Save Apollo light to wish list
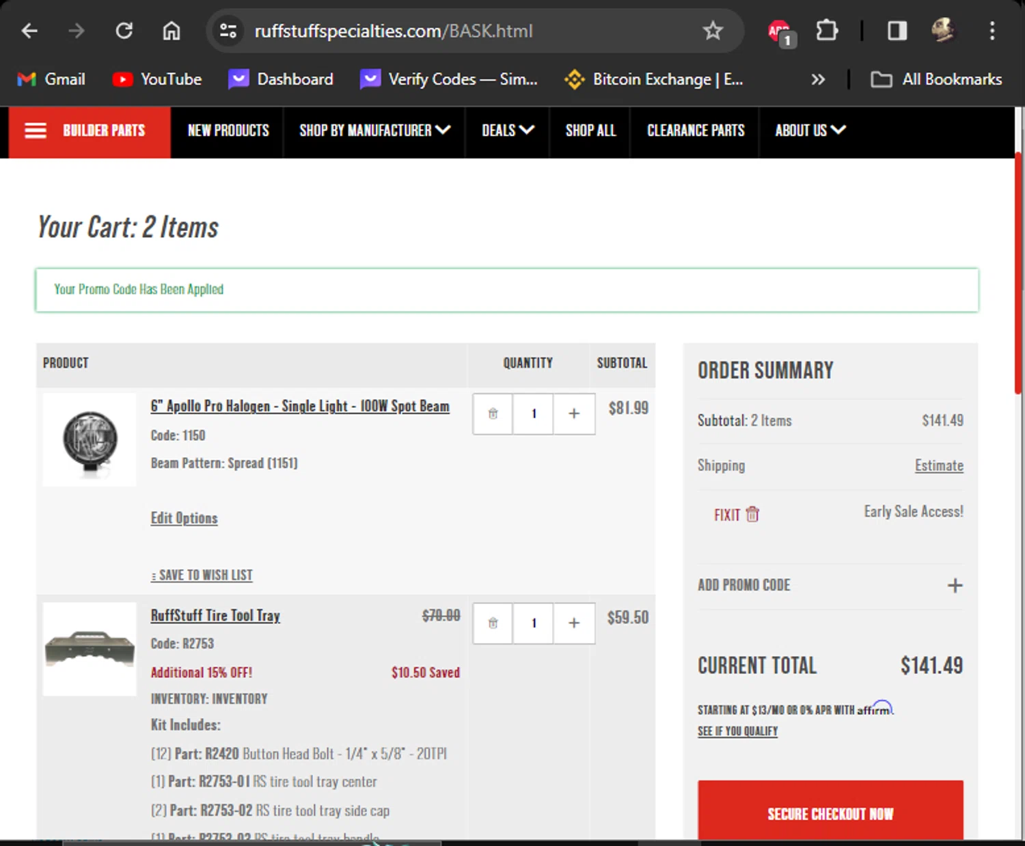 [202, 575]
